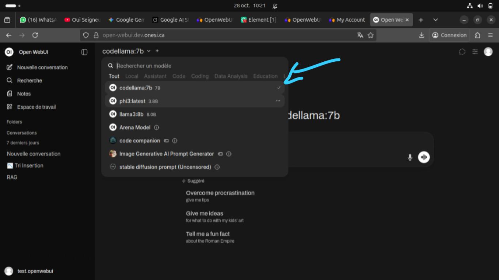The image size is (499, 280).
Task: Show info for Arena Model
Action: (156, 128)
